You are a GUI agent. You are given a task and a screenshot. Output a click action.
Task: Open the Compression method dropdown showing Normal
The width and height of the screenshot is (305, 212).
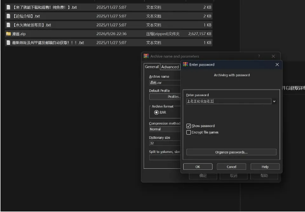(x=165, y=129)
